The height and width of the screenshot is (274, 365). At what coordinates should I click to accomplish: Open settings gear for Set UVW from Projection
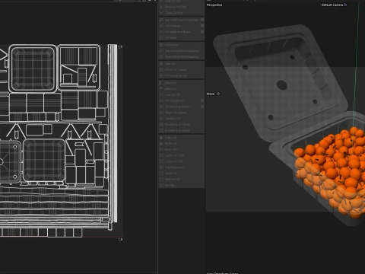202,20
